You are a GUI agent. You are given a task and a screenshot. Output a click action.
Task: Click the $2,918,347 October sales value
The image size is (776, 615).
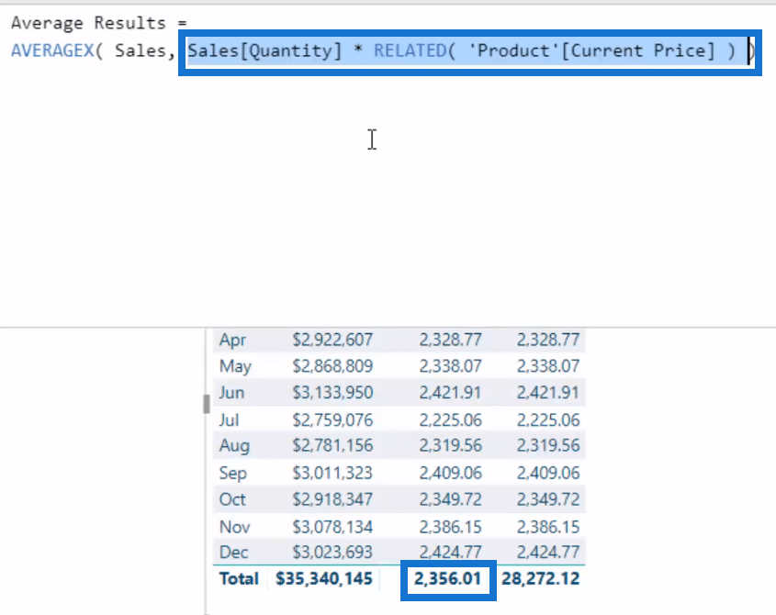[x=332, y=499]
